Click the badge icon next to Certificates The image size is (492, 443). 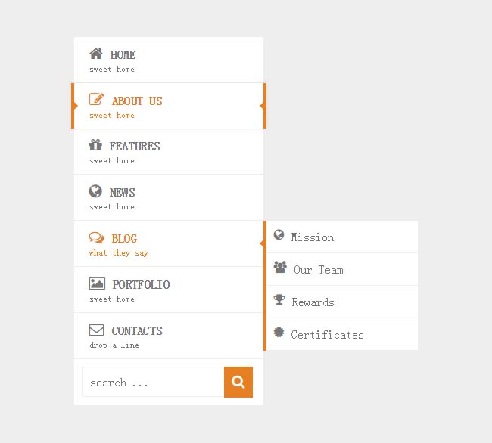click(x=279, y=333)
